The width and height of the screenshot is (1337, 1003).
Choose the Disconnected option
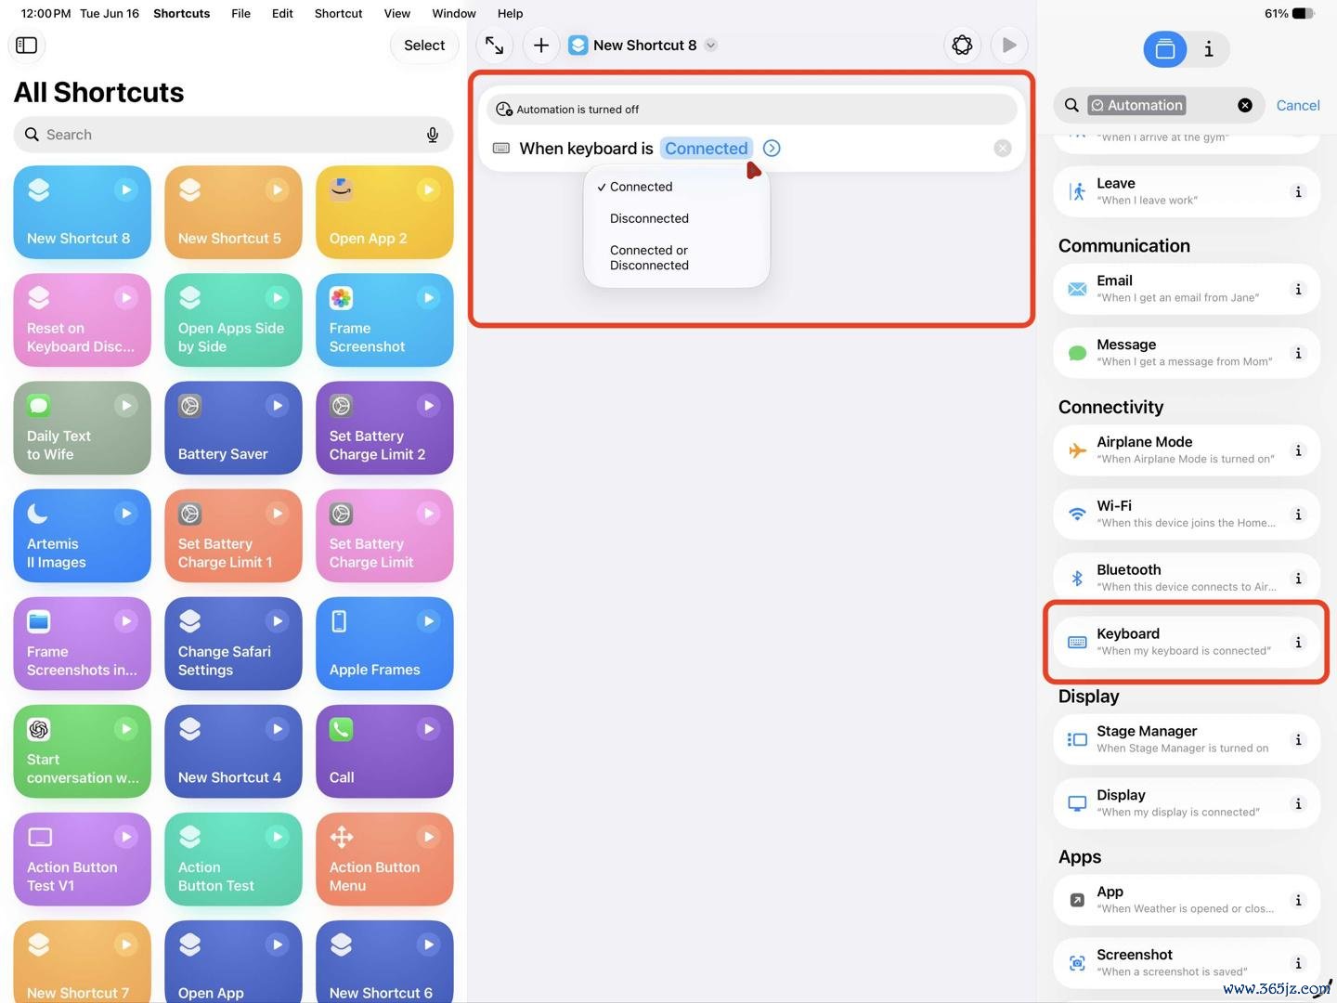point(676,218)
